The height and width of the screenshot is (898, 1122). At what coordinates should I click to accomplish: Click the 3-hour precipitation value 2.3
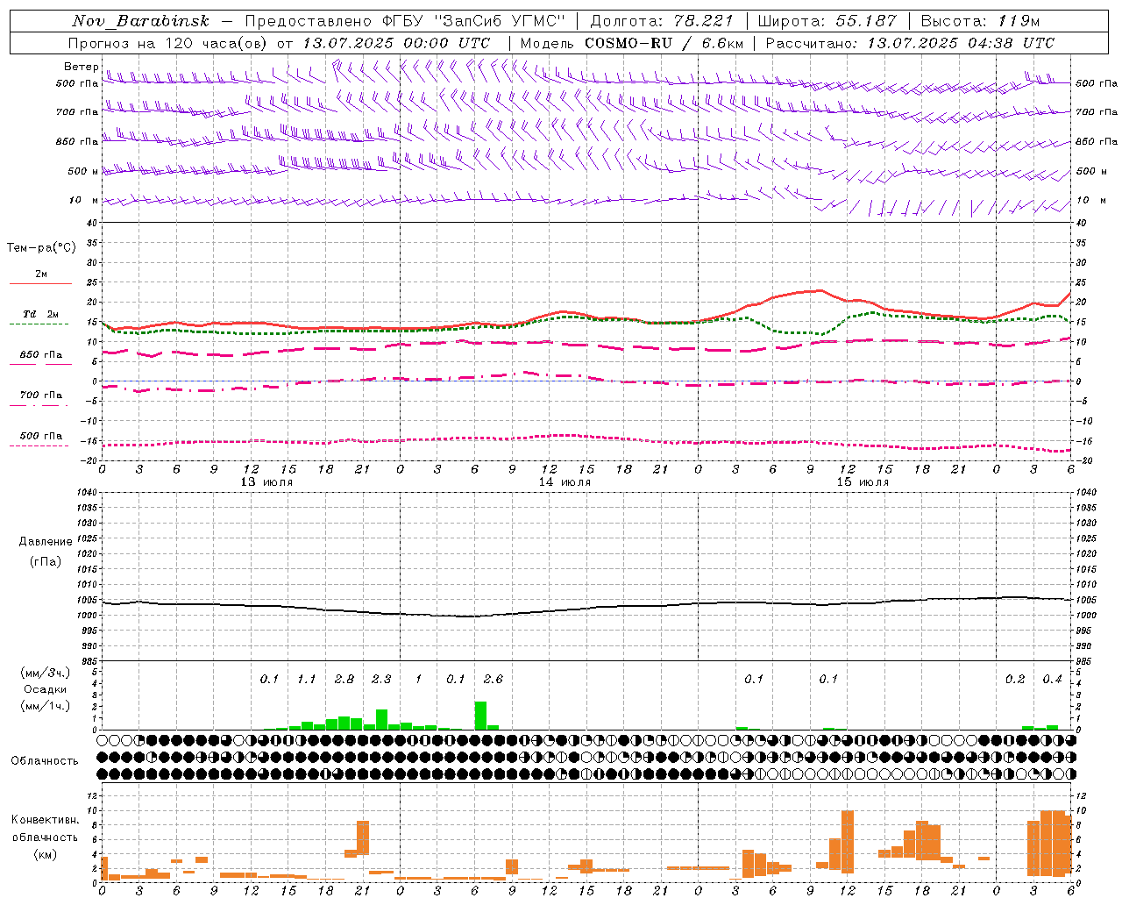coord(381,680)
